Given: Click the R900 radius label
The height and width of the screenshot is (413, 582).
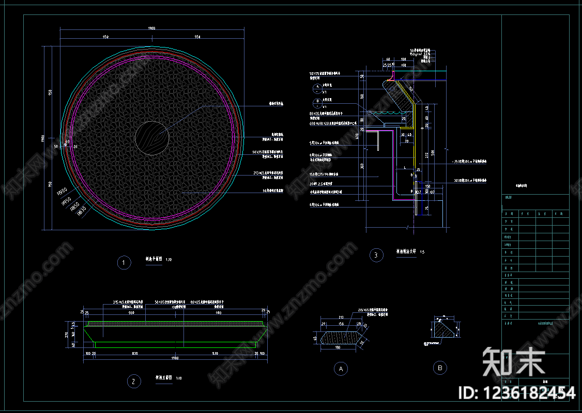Looking at the screenshot, I should click(x=62, y=192).
